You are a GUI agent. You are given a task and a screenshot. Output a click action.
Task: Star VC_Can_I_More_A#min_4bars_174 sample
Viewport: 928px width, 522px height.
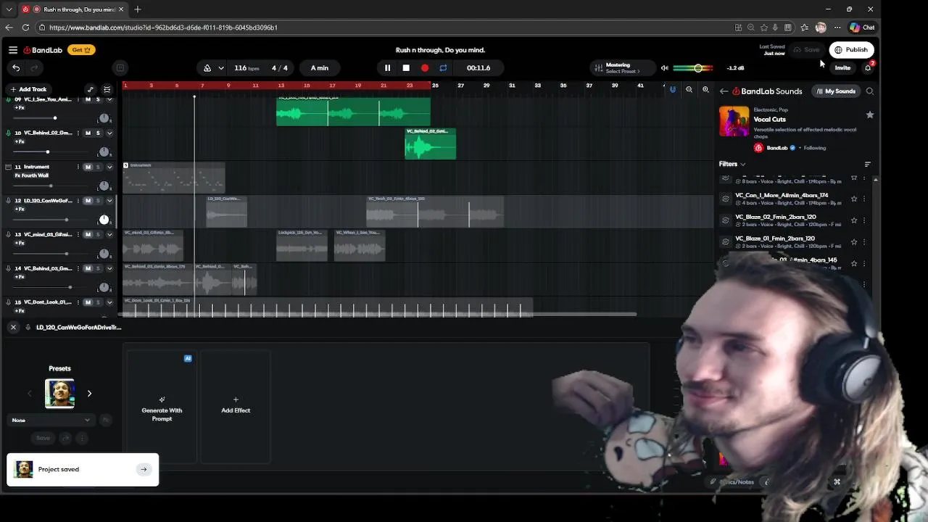point(854,199)
